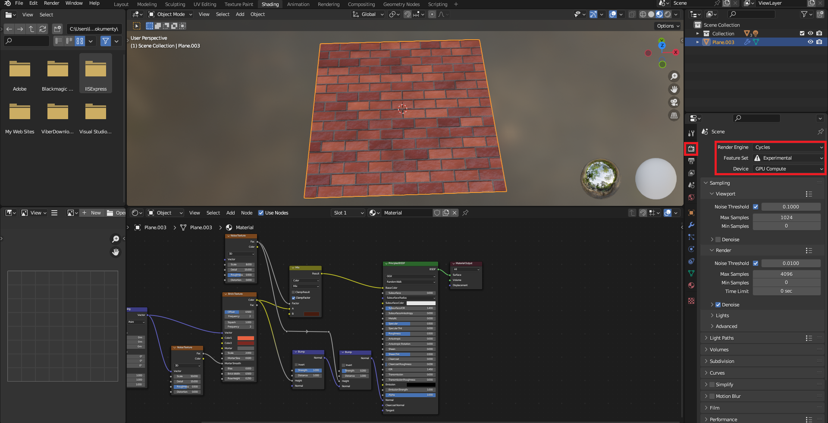Click the viewport Options button

(668, 26)
